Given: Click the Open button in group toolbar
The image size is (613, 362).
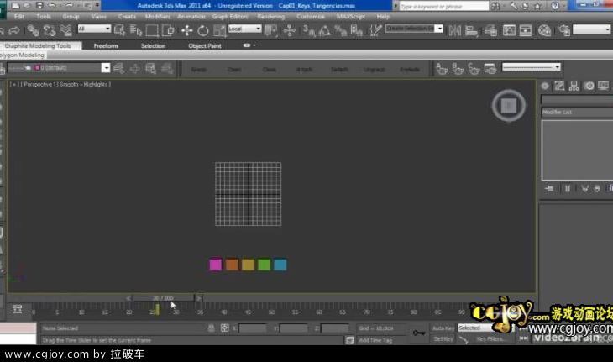Looking at the screenshot, I should (x=234, y=70).
